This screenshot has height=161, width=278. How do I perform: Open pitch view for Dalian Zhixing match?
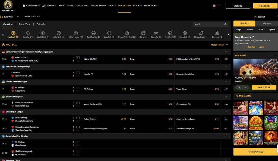[x=78, y=118]
